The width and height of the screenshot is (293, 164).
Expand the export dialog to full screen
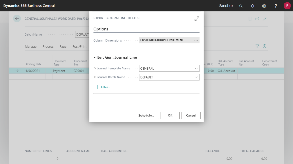click(197, 18)
